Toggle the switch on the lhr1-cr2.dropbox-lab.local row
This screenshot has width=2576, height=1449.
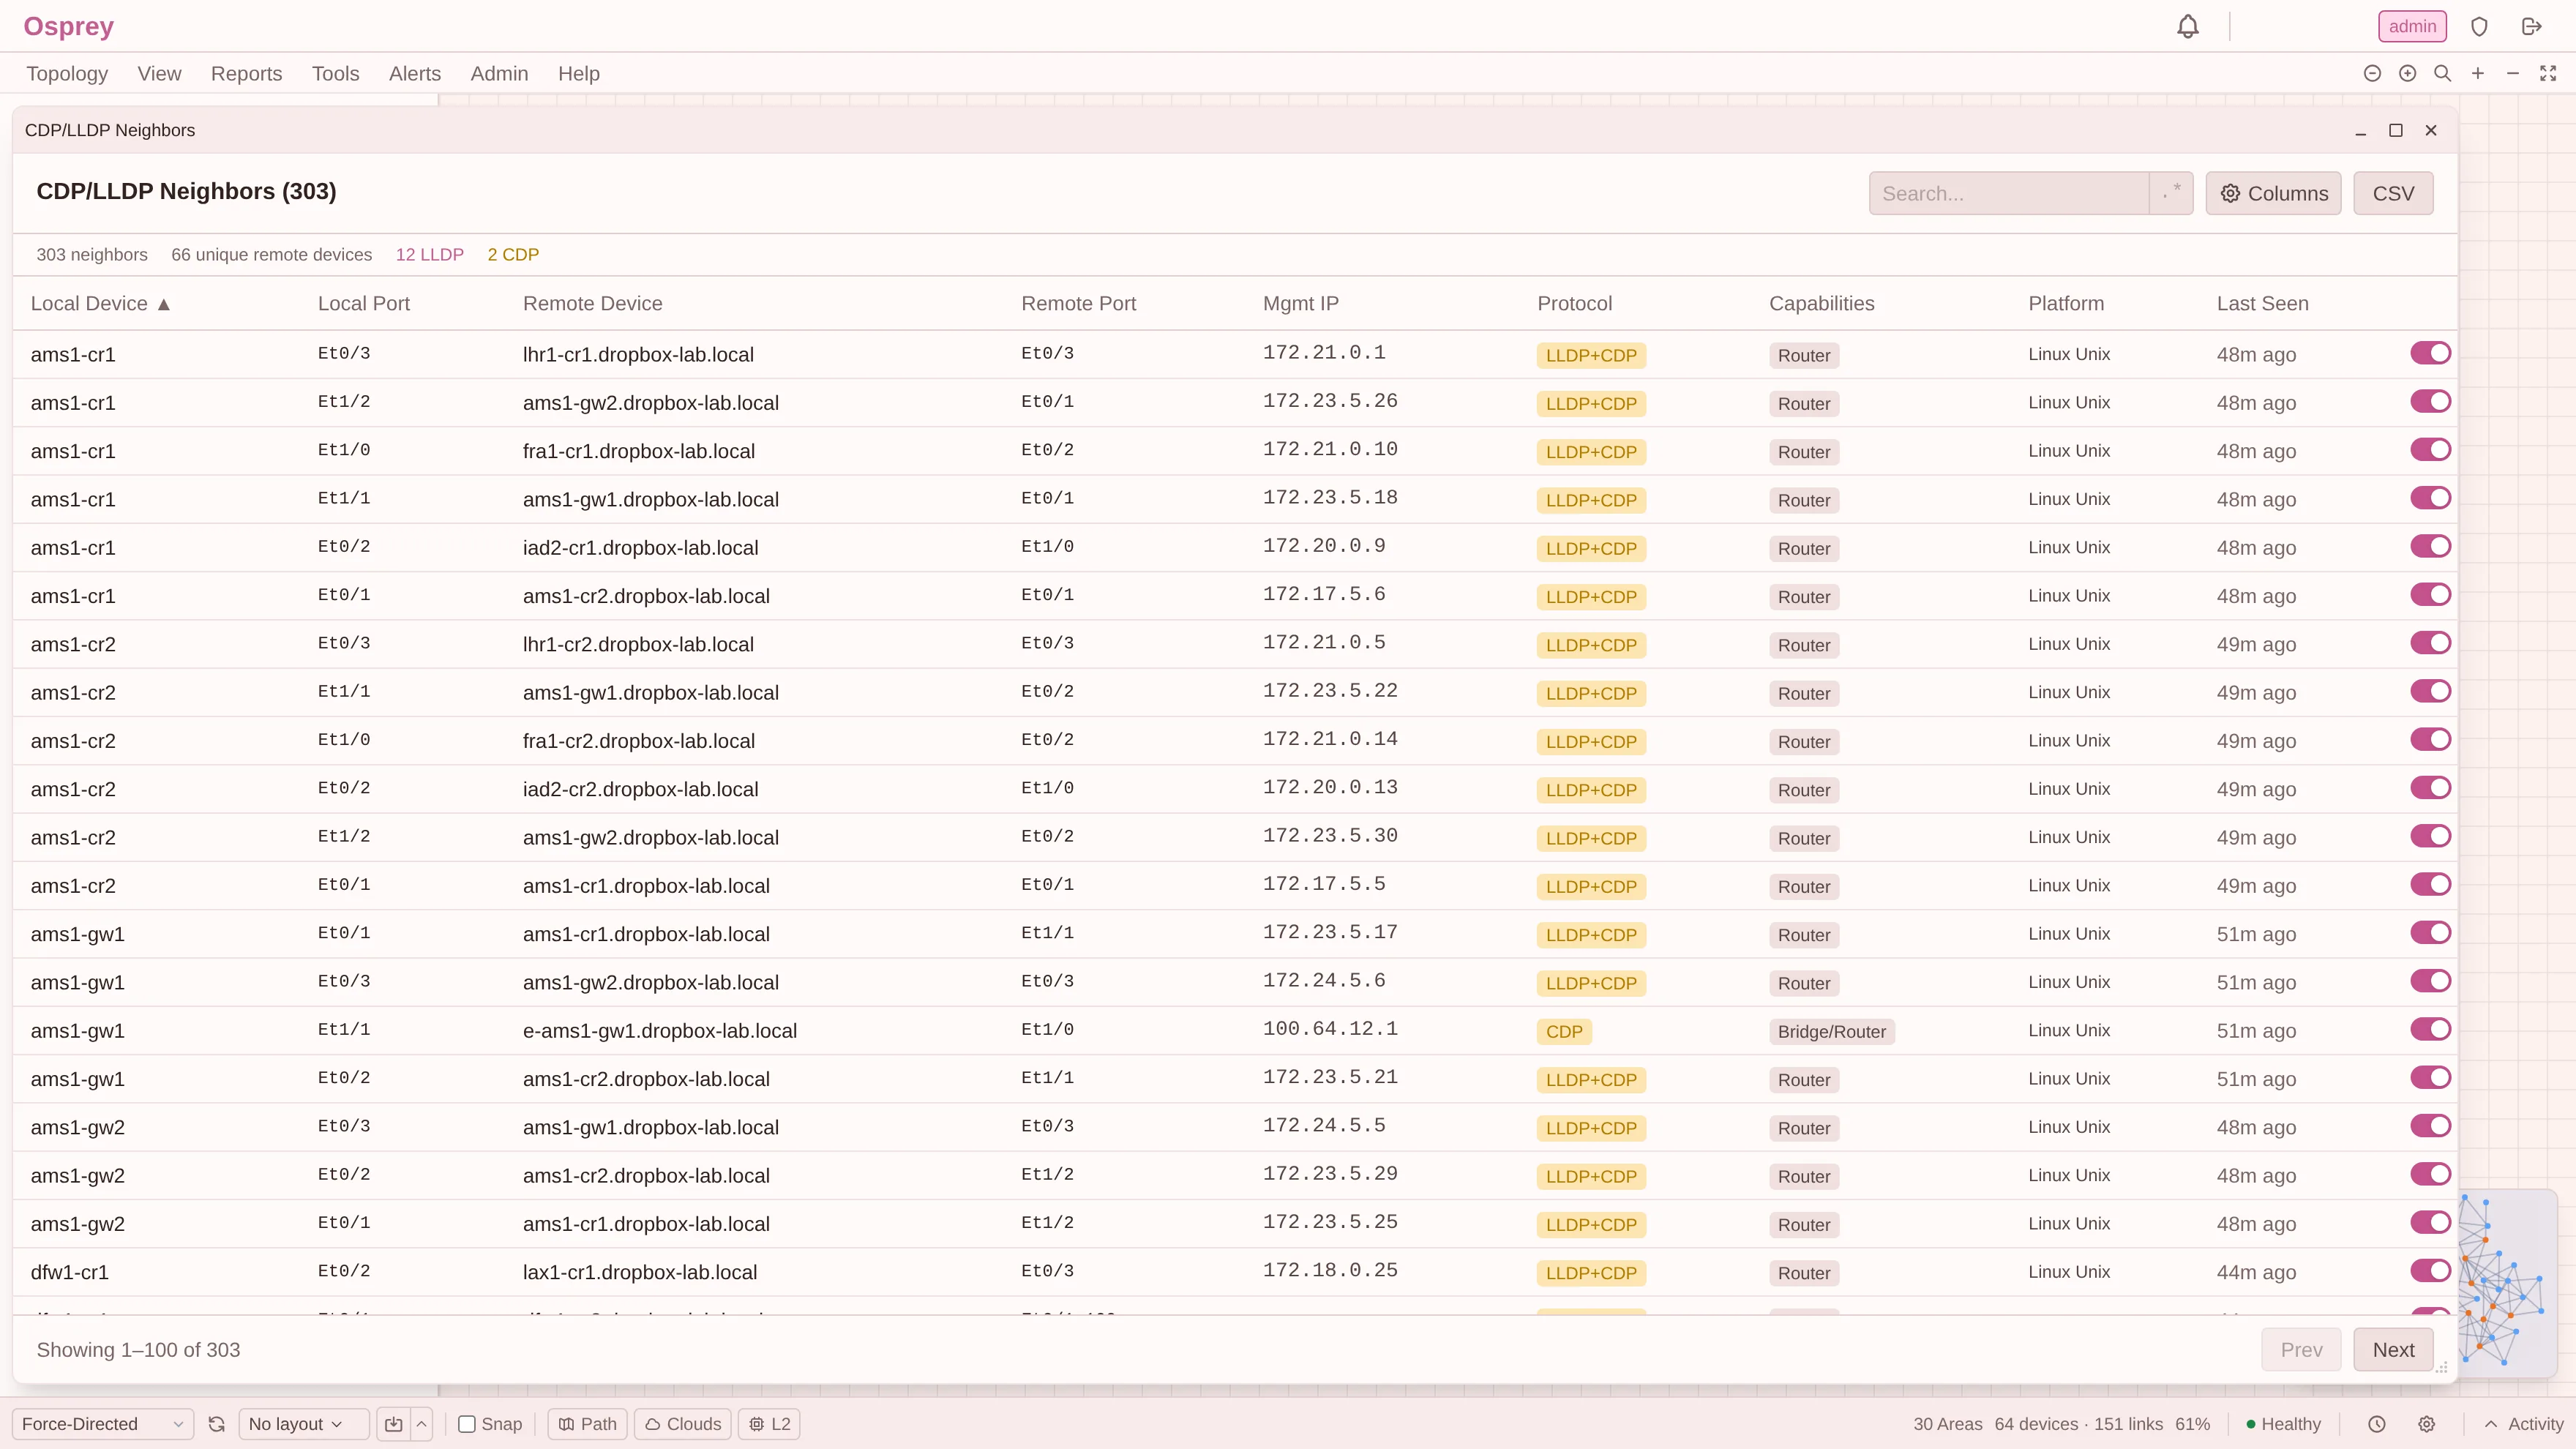point(2430,643)
